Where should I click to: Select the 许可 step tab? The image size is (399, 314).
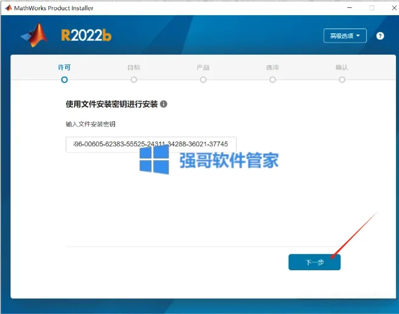pos(64,67)
